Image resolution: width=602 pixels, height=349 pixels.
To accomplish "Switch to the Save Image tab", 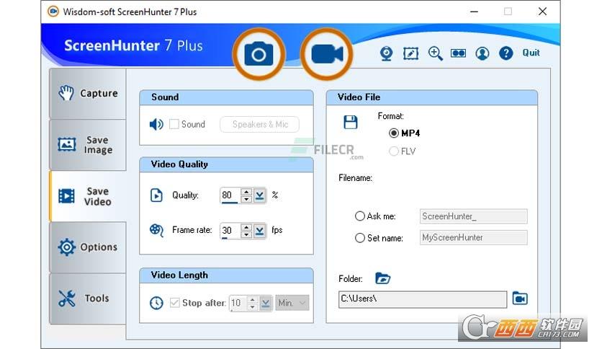I will pyautogui.click(x=88, y=144).
